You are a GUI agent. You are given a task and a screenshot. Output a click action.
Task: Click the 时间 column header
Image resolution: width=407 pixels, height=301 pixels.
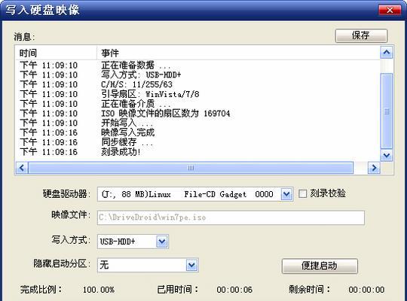coord(56,53)
